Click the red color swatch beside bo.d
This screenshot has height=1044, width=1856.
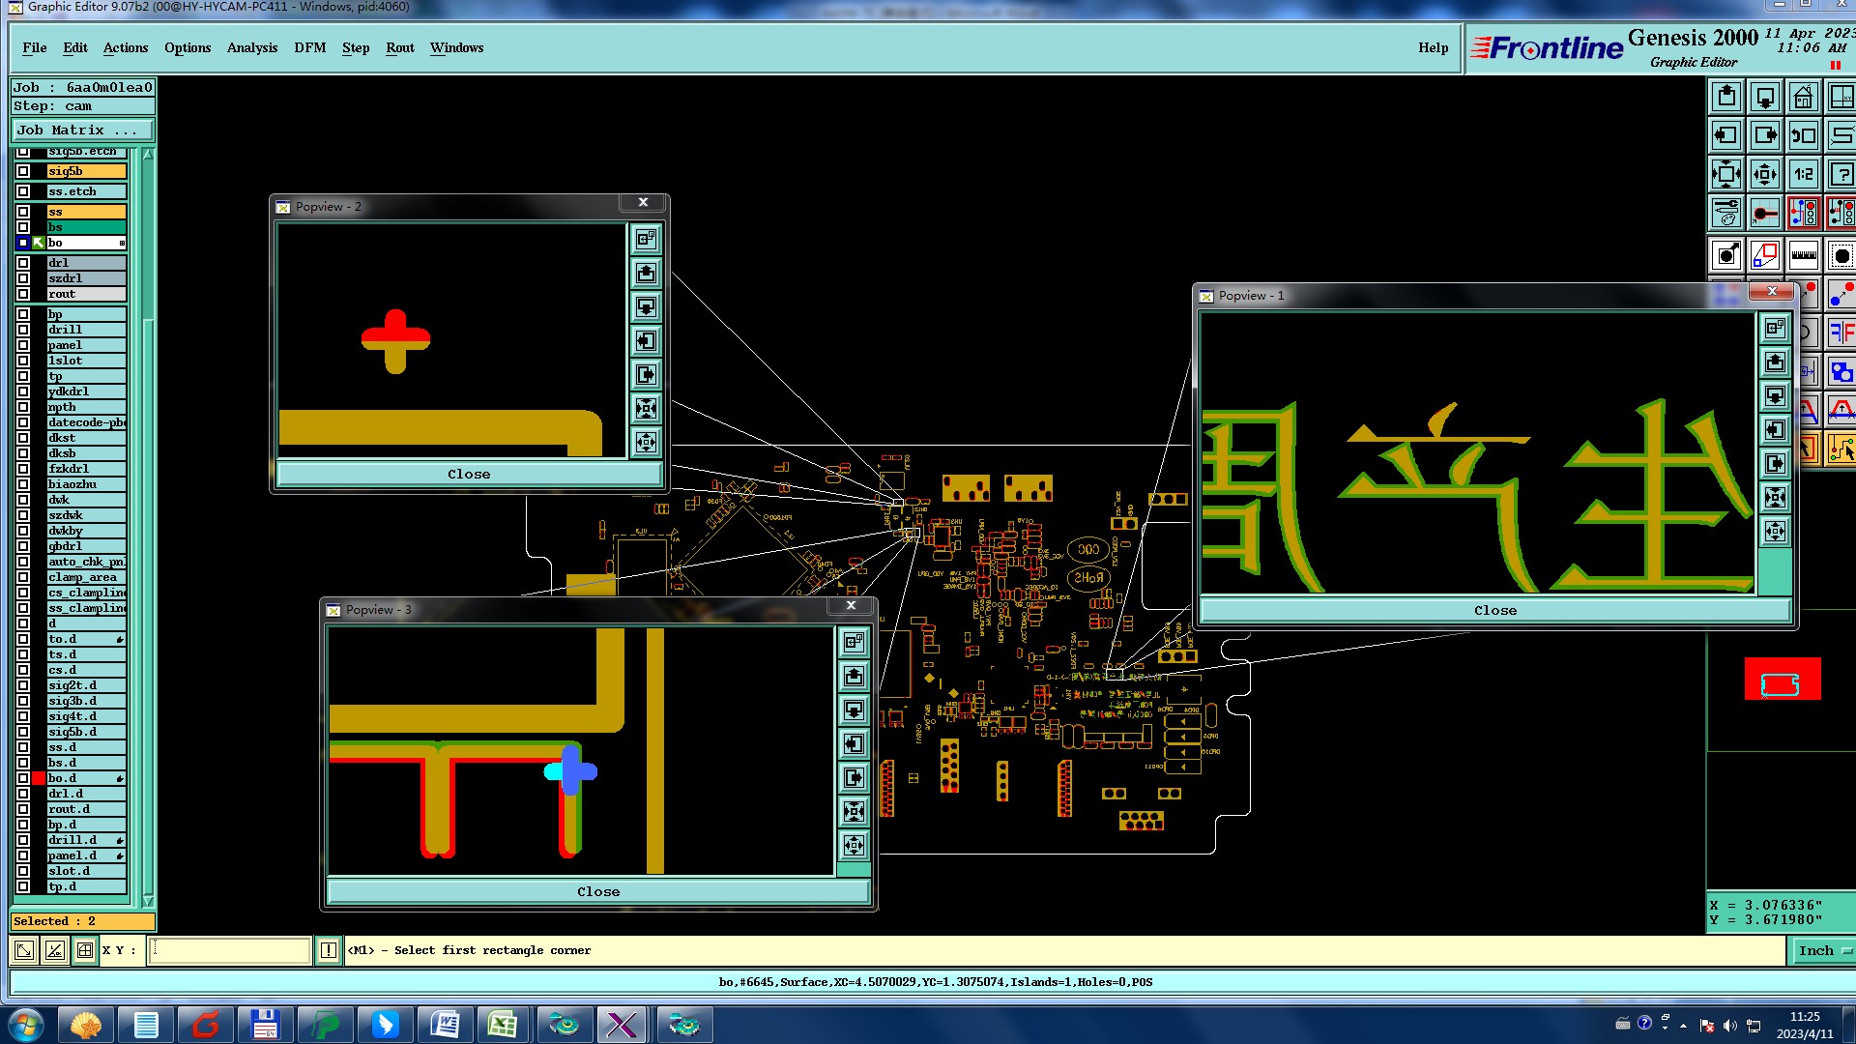point(39,778)
